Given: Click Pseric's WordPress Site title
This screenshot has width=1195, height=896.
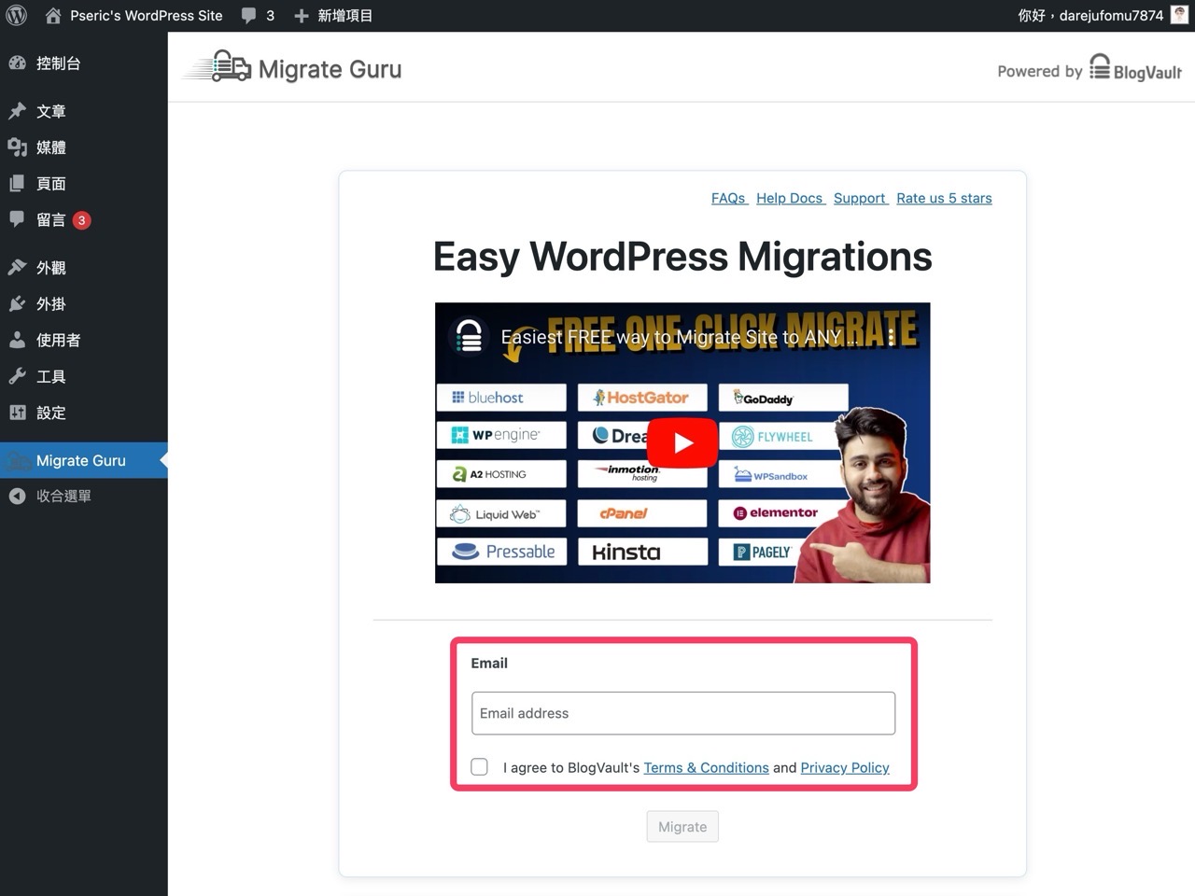Looking at the screenshot, I should tap(147, 16).
